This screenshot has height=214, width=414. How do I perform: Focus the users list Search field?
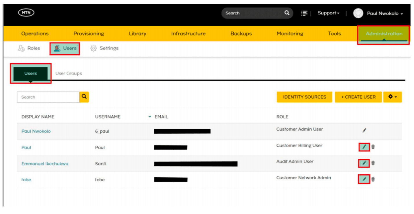click(48, 97)
